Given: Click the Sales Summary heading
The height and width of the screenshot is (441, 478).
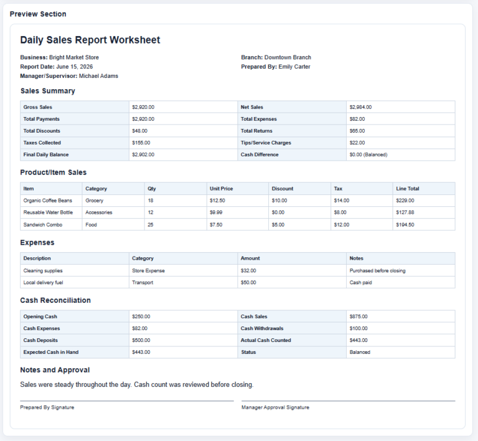Looking at the screenshot, I should click(48, 91).
